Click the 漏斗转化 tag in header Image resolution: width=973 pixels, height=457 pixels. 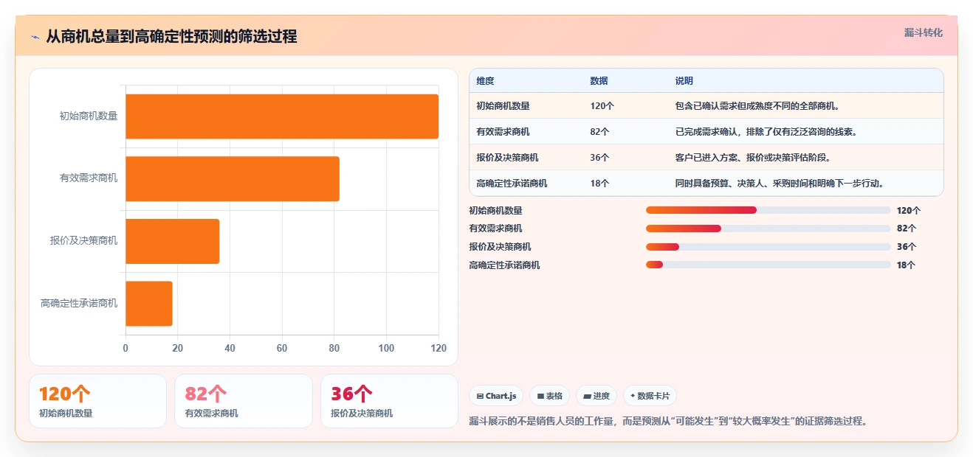click(923, 32)
